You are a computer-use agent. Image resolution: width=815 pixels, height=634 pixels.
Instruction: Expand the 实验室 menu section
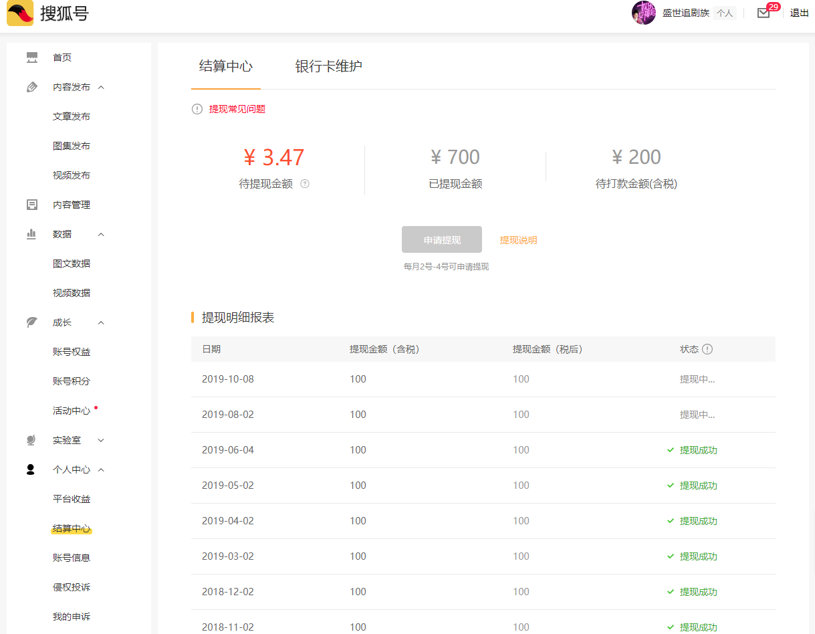tap(101, 440)
